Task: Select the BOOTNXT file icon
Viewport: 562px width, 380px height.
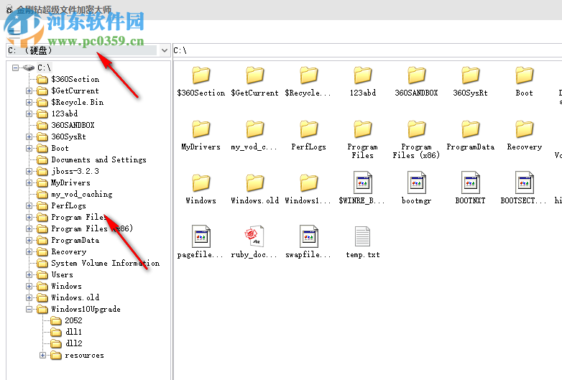Action: click(470, 182)
